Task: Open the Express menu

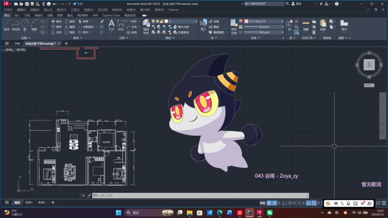Action: pos(174,10)
